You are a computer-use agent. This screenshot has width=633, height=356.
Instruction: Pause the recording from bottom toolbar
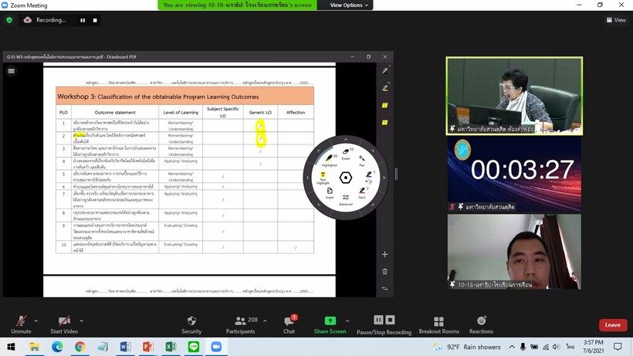(378, 320)
